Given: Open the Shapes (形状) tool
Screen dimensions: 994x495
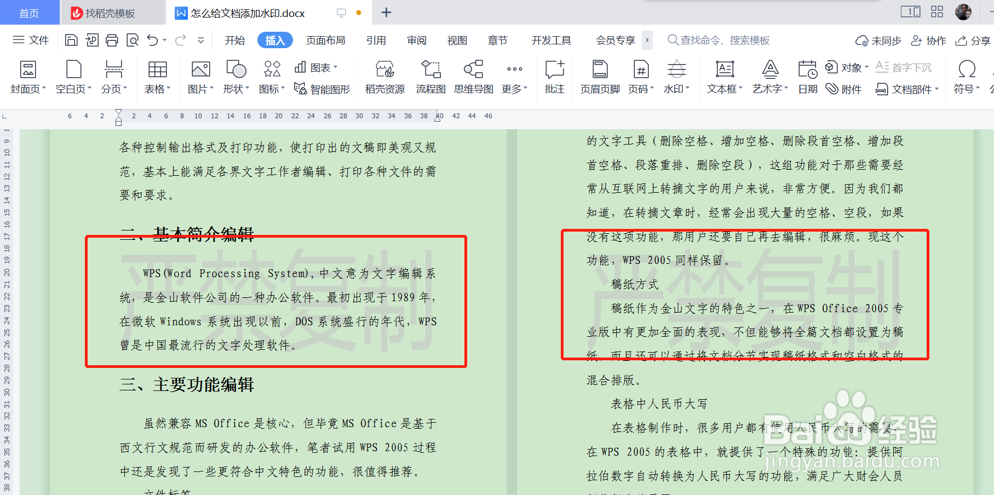Looking at the screenshot, I should tap(236, 77).
